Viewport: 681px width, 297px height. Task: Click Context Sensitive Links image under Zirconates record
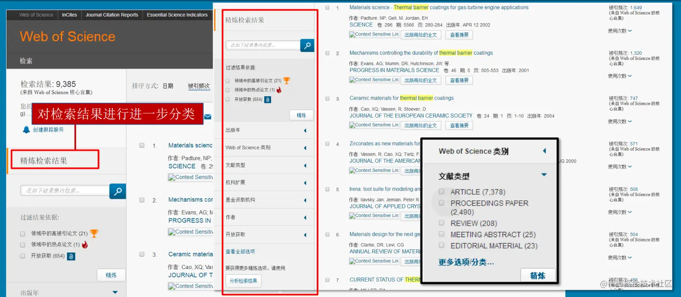tap(374, 171)
